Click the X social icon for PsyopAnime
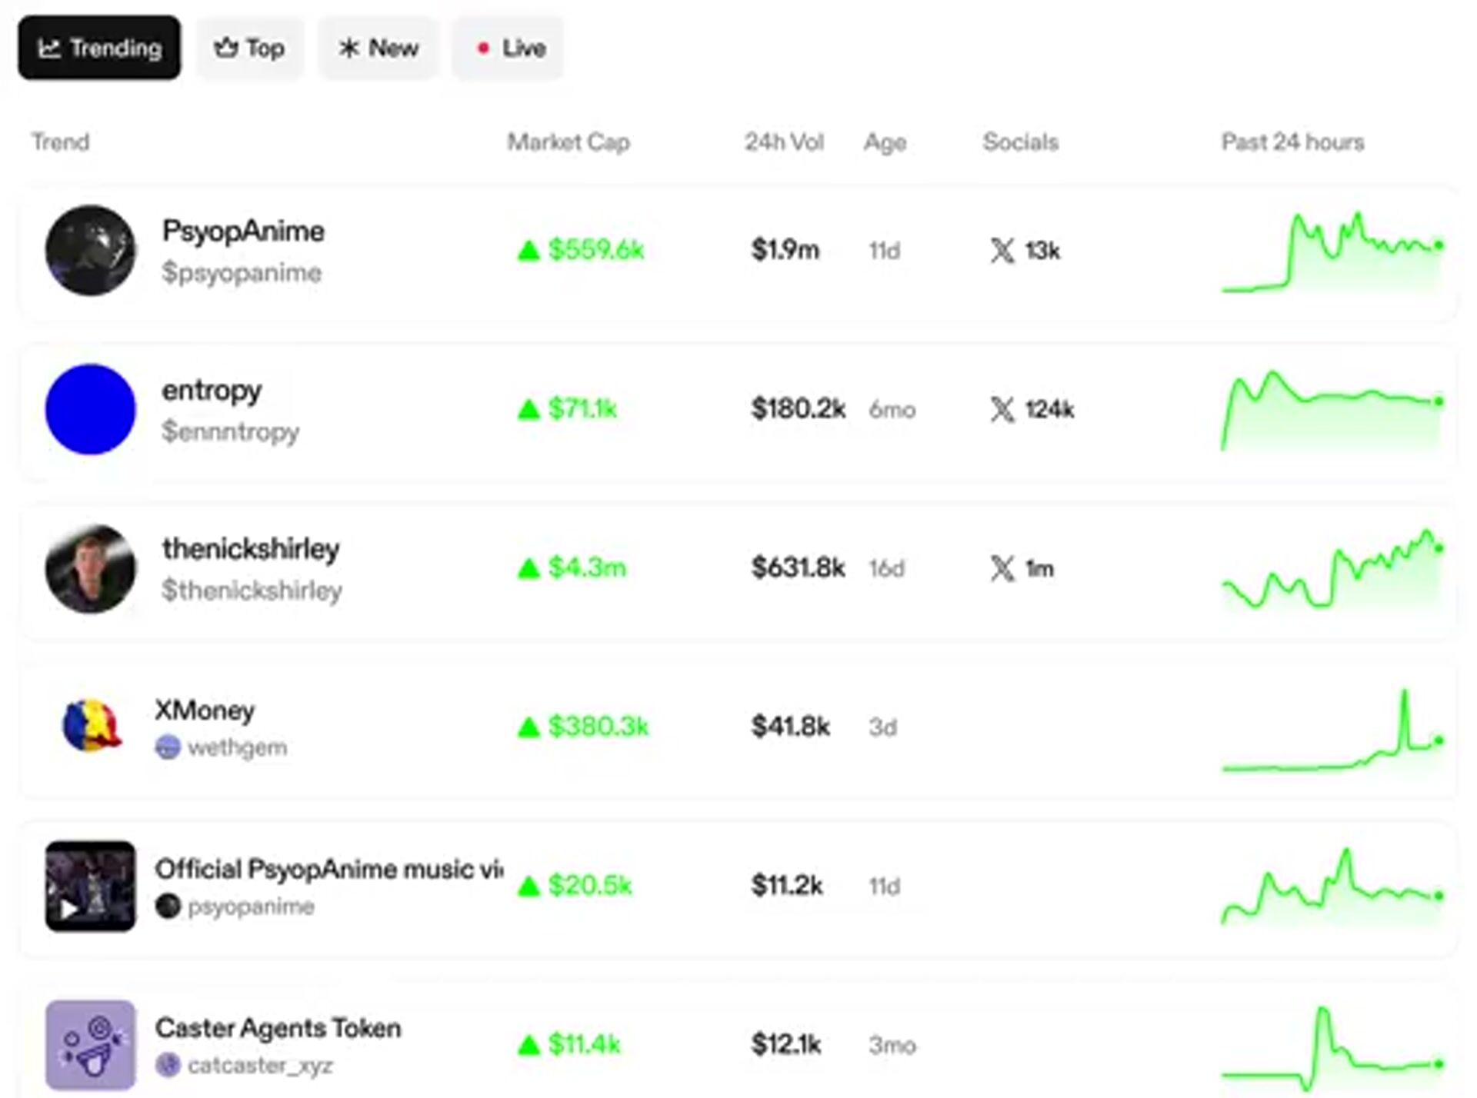The width and height of the screenshot is (1477, 1098). point(1002,251)
